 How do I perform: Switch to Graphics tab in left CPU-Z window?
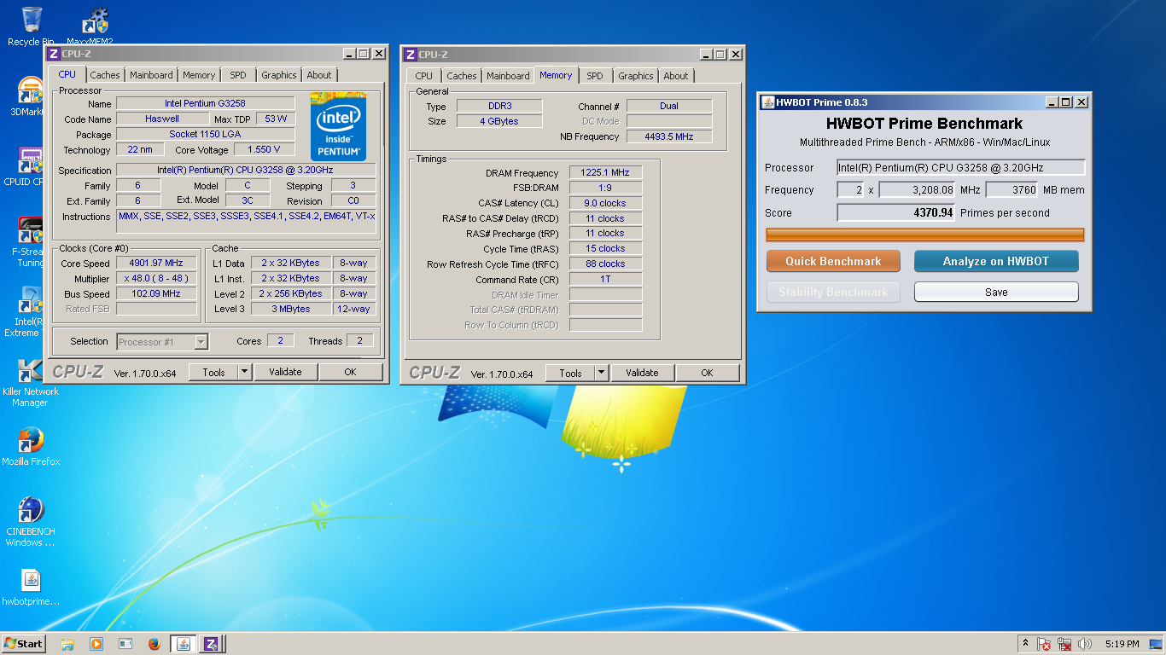click(279, 75)
